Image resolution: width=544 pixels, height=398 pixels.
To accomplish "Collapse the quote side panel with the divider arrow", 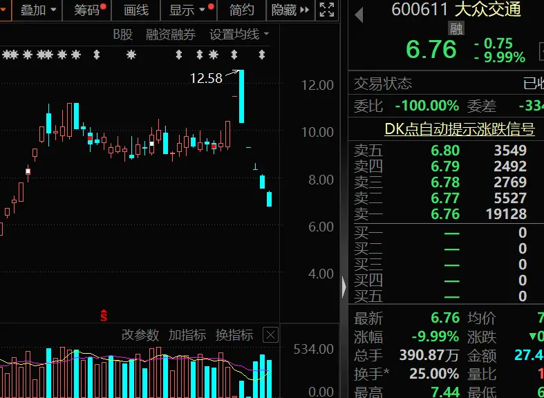I will click(344, 287).
